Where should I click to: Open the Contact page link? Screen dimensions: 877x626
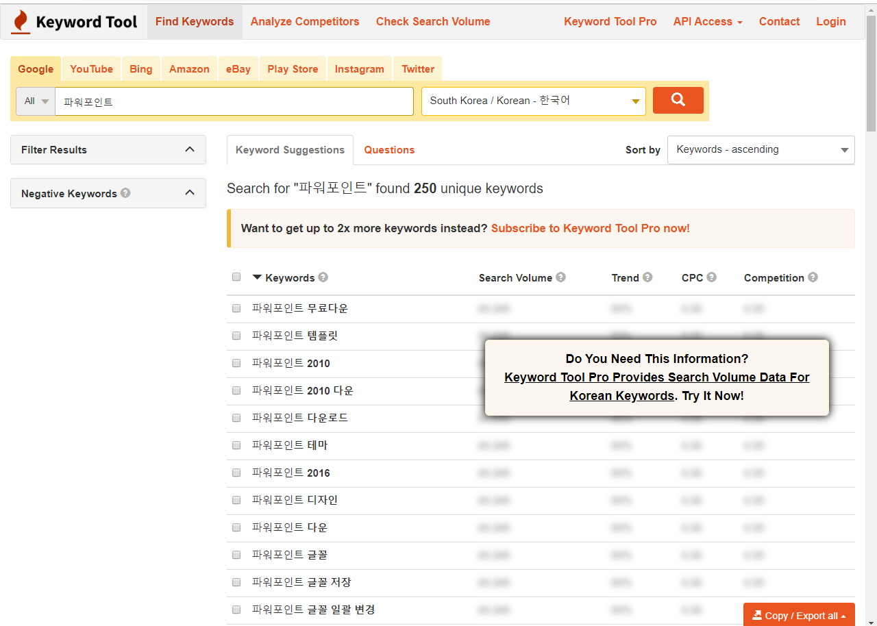pyautogui.click(x=779, y=22)
